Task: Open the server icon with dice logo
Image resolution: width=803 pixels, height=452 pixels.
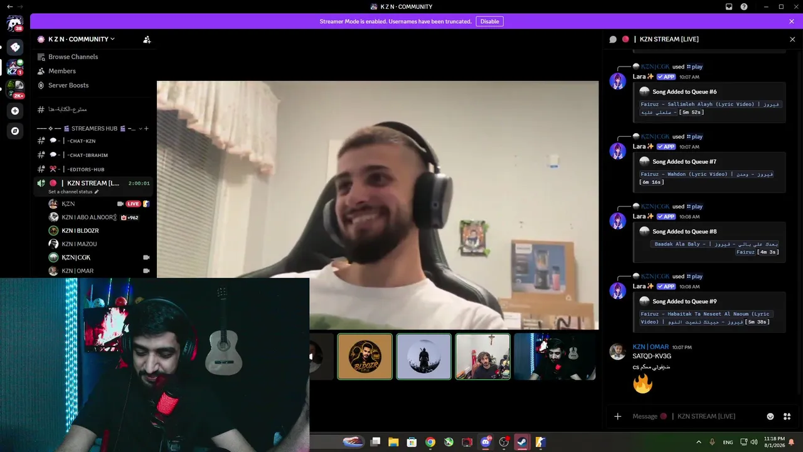Action: click(15, 47)
